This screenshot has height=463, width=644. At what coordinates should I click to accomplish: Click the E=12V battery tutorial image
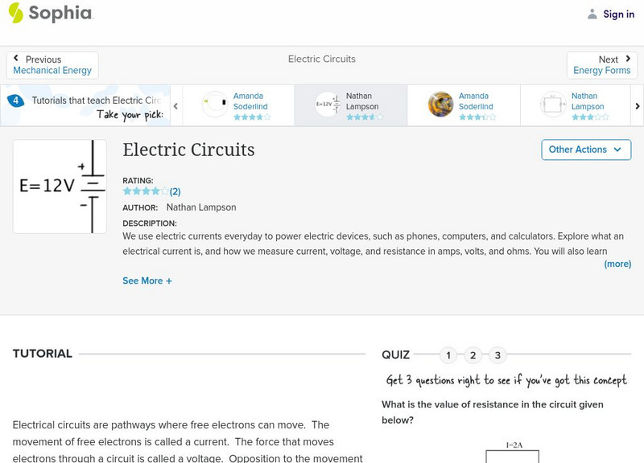(x=60, y=186)
